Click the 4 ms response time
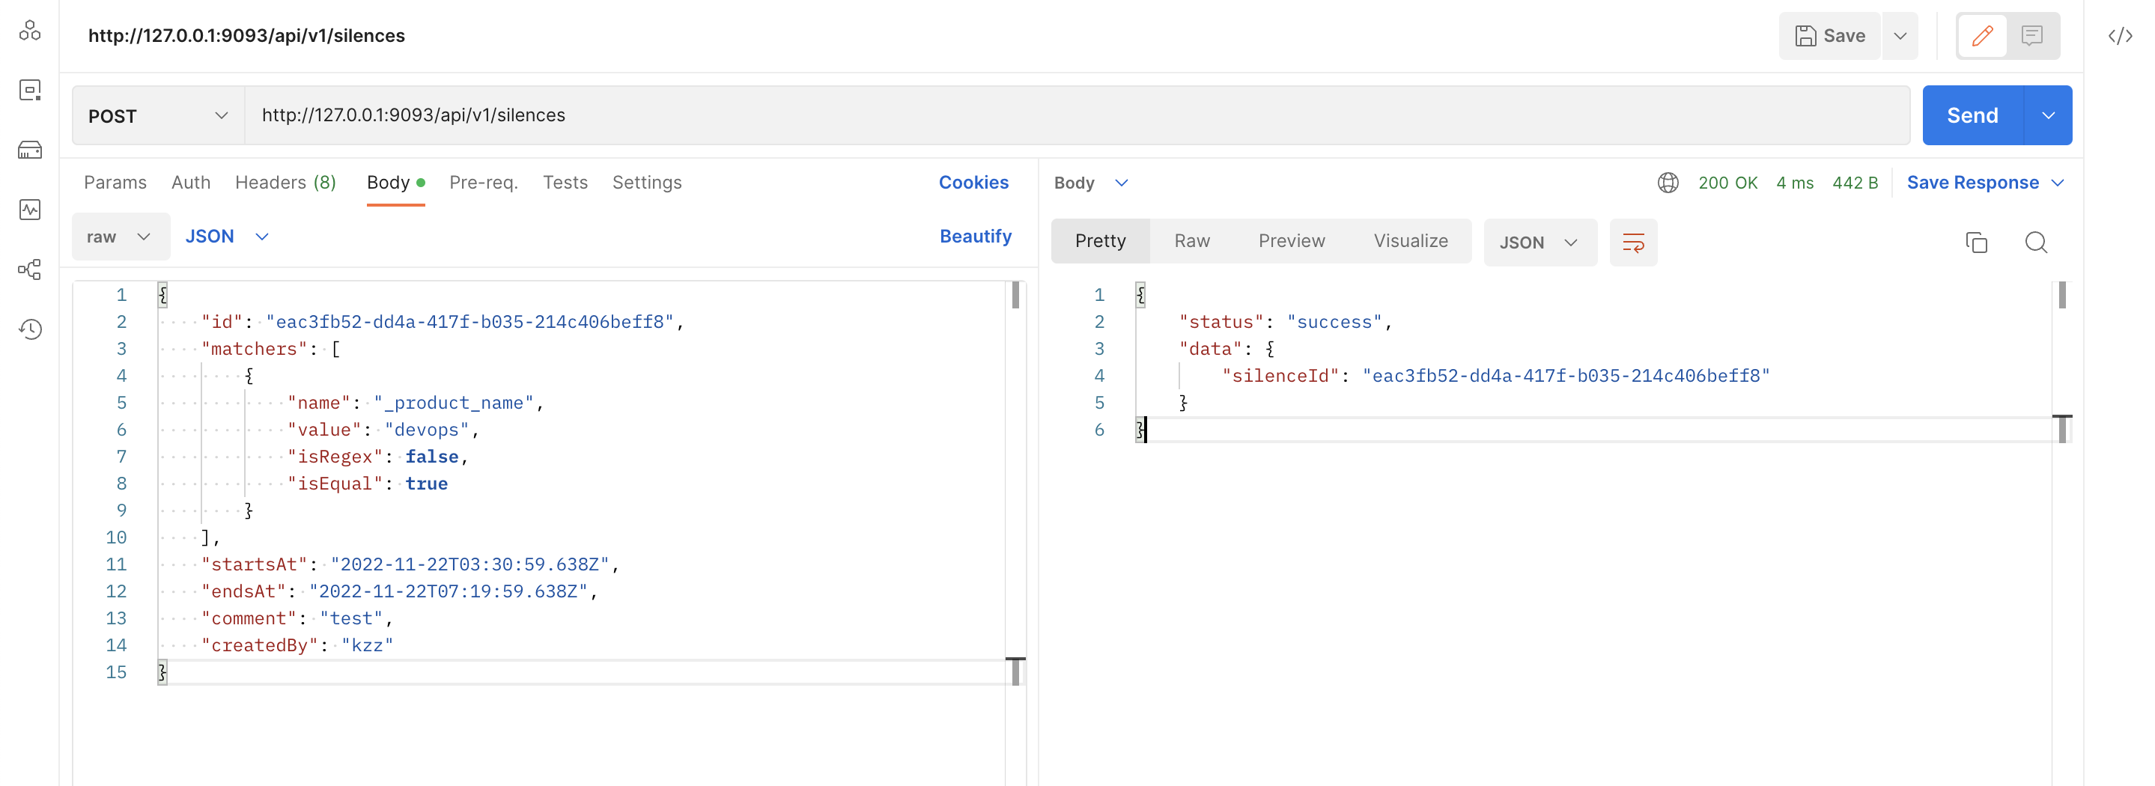Viewport: 2155px width, 786px height. point(1794,183)
